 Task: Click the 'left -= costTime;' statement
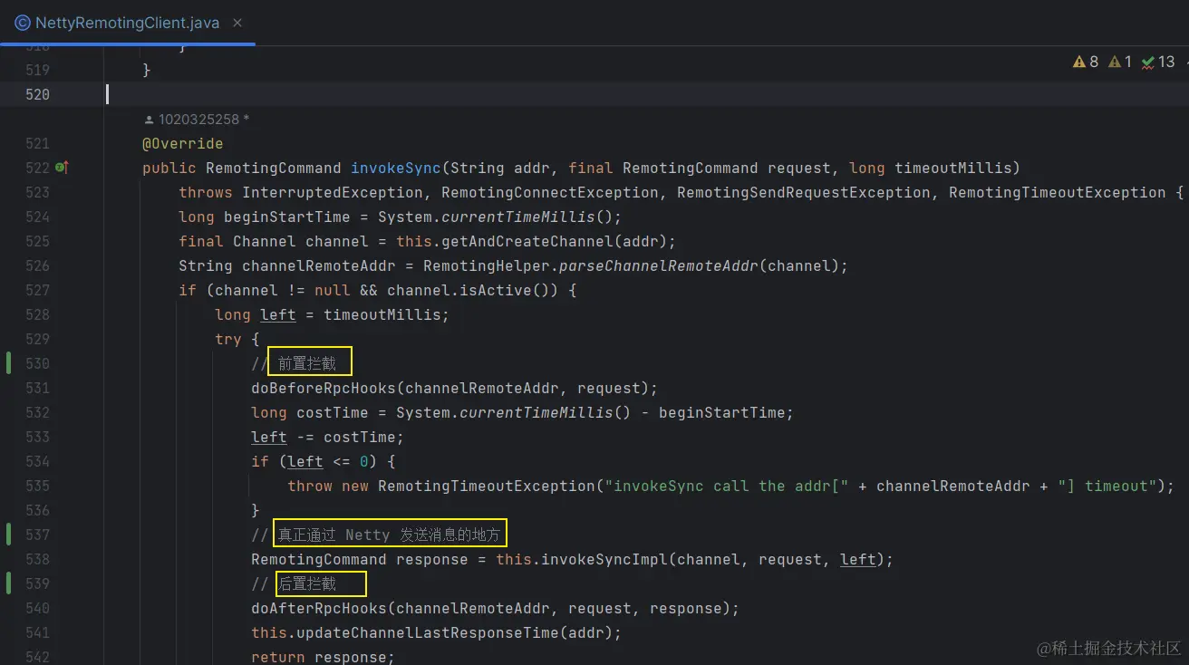(328, 437)
